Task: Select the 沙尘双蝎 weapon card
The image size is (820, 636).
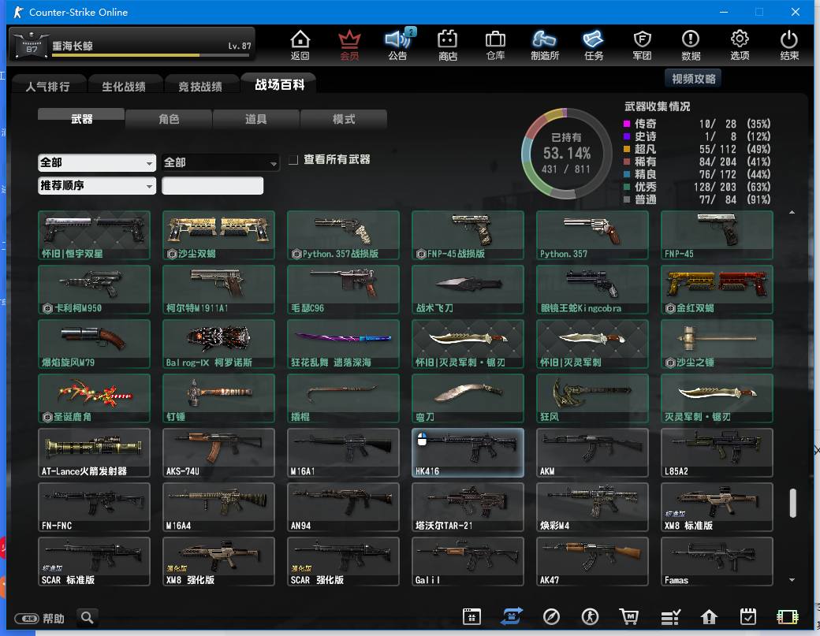Action: [x=218, y=235]
